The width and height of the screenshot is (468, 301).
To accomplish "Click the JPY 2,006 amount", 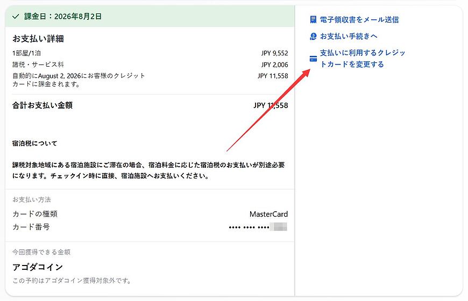I will 274,64.
